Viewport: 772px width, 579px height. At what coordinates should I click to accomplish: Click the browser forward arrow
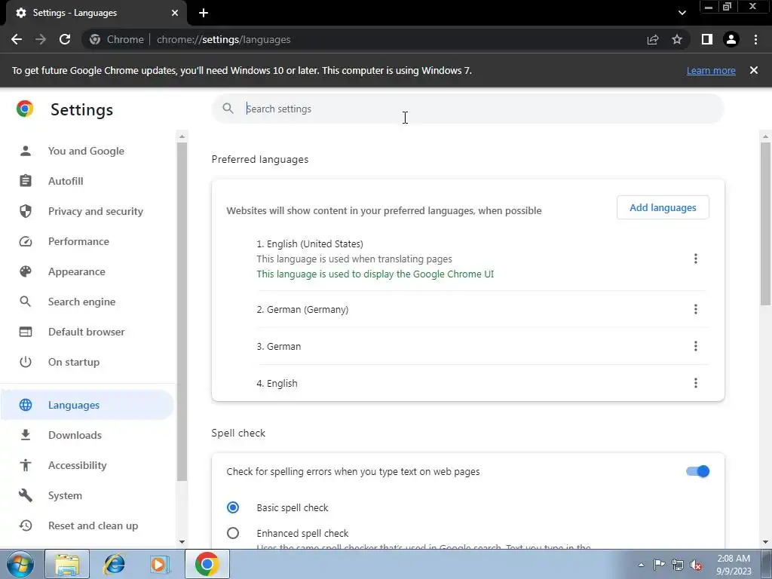[x=41, y=39]
